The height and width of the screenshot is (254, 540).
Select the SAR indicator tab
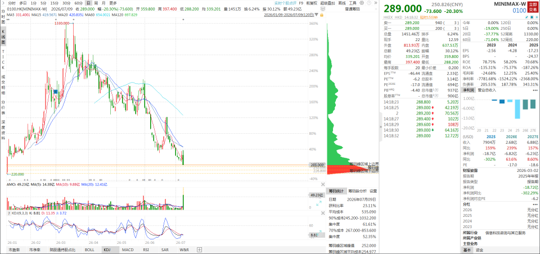pyautogui.click(x=165, y=250)
